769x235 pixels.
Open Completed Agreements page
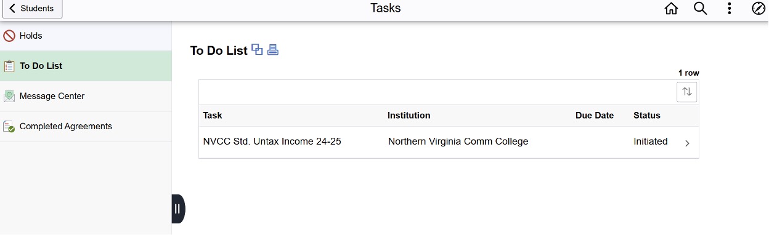click(86, 126)
